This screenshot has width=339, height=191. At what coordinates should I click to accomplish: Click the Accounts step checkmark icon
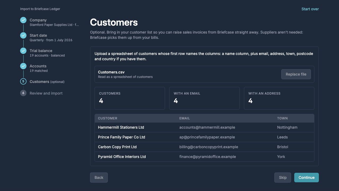23,66
